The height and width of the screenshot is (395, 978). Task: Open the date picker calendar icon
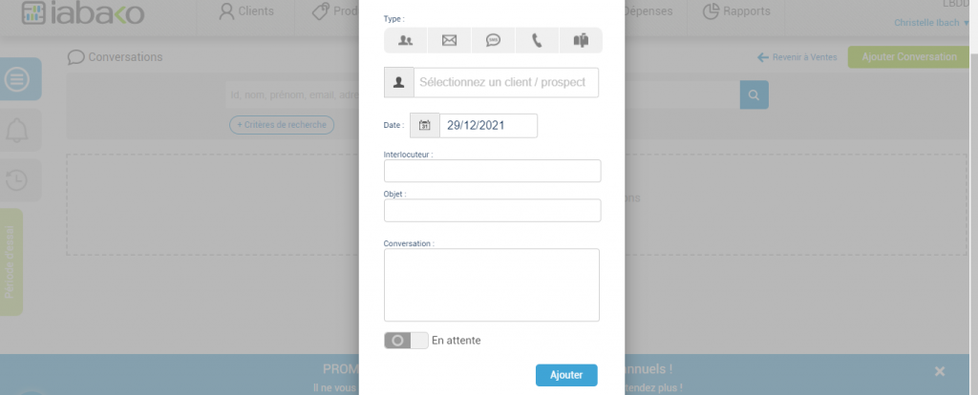click(425, 125)
